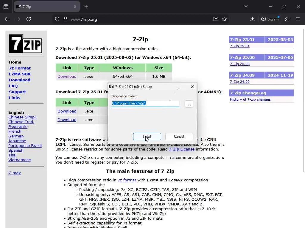Screen dimensions: 305x228
Task: Open the Support sidebar link
Action: [17, 92]
